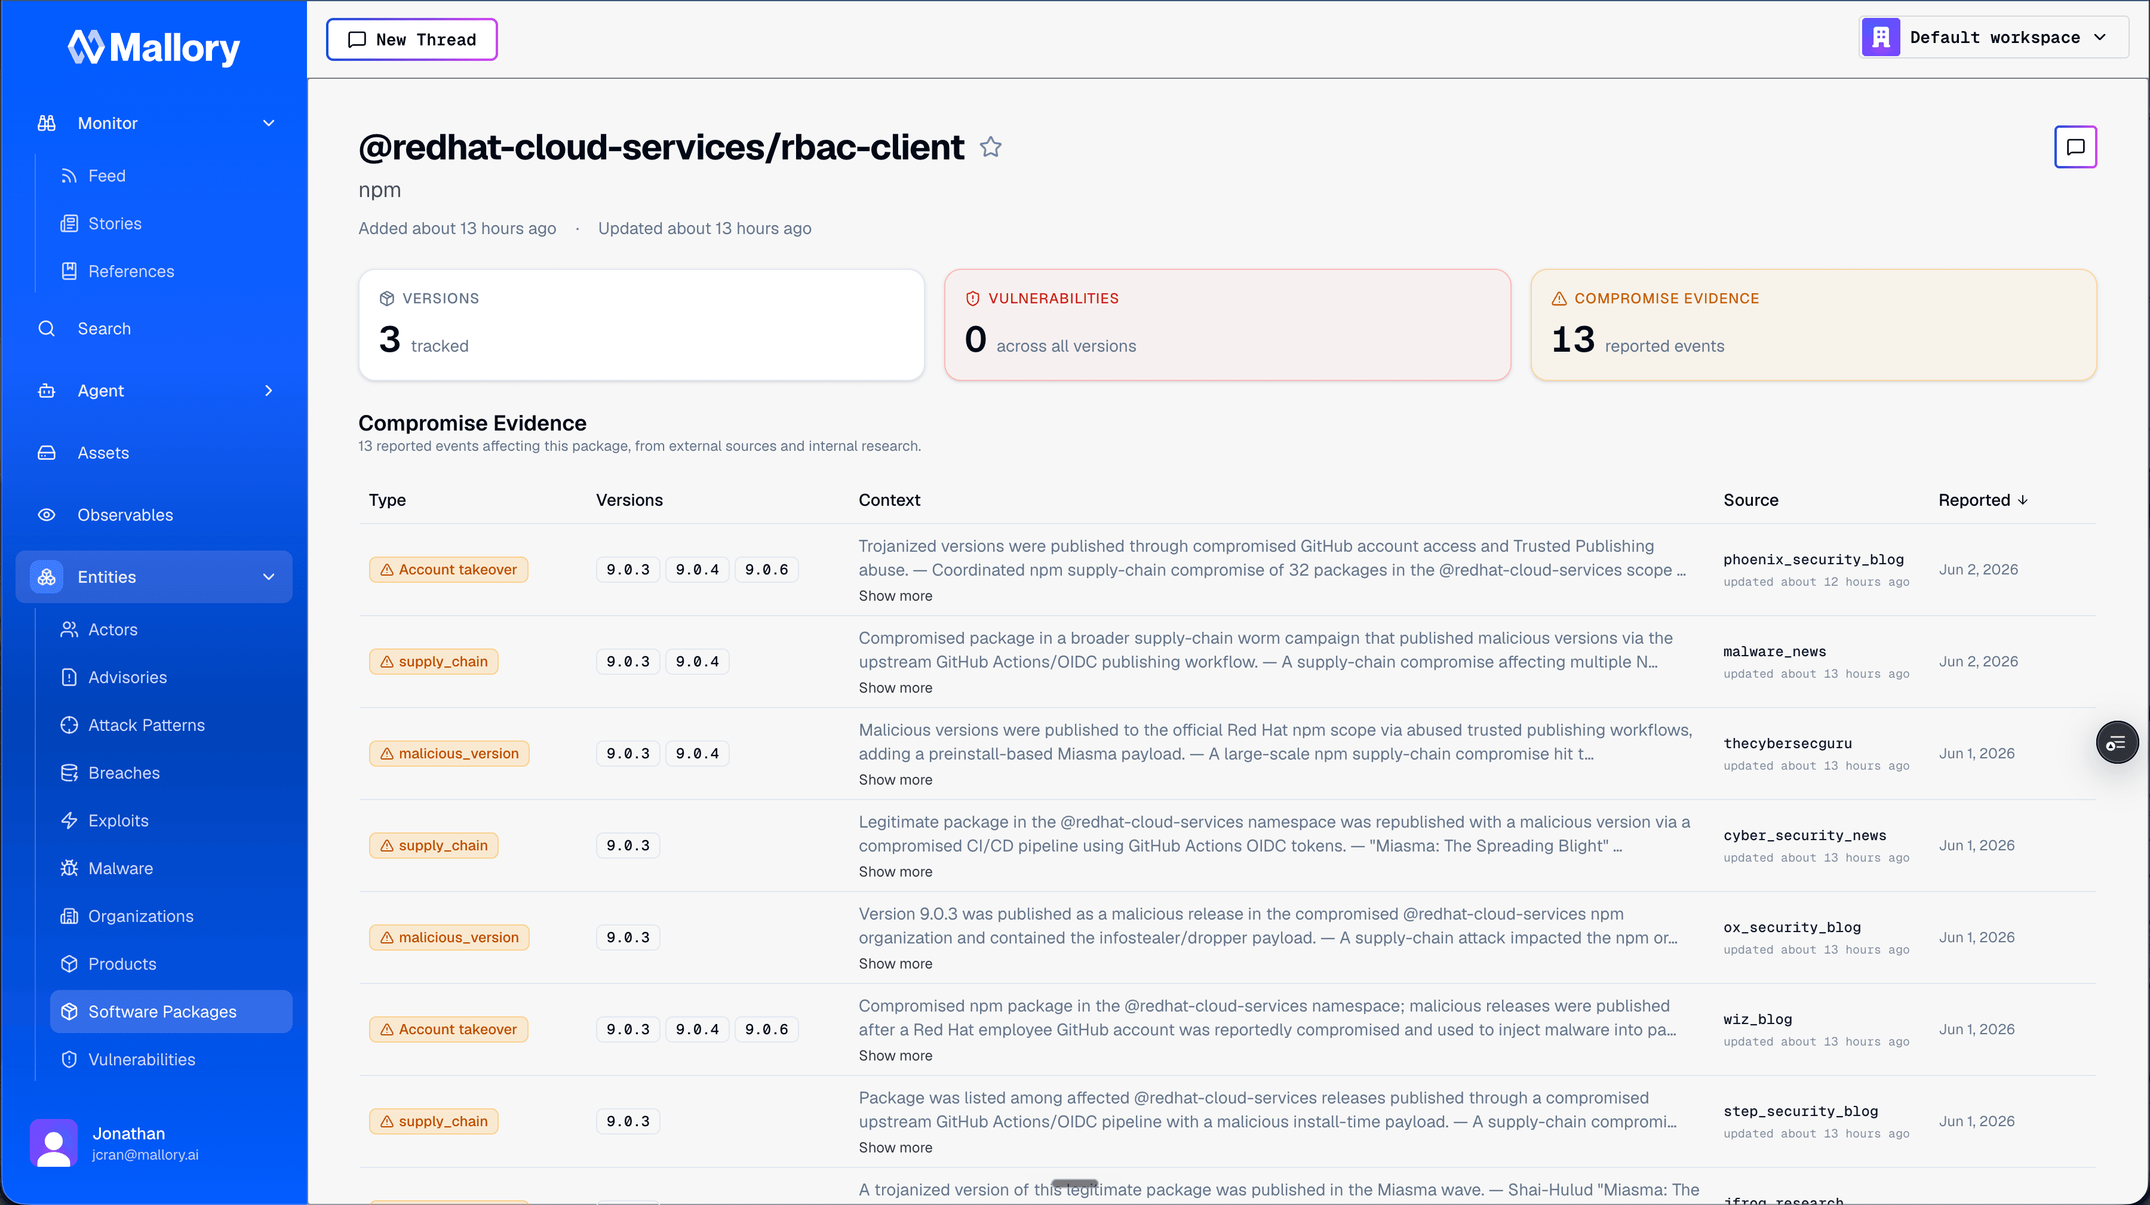The width and height of the screenshot is (2150, 1205).
Task: Click the Entities icon in sidebar
Action: click(47, 577)
